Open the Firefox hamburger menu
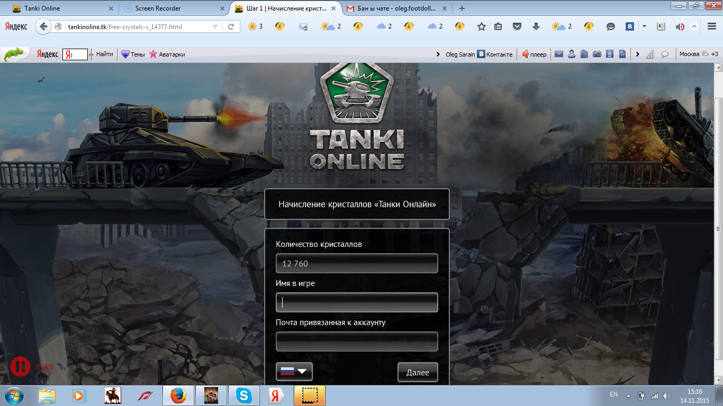The image size is (723, 406). pyautogui.click(x=711, y=26)
